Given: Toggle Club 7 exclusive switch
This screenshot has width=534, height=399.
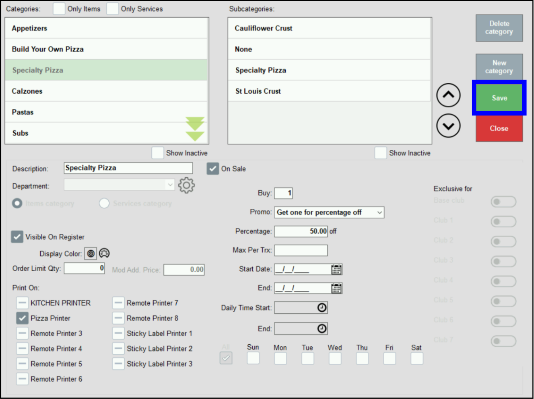Looking at the screenshot, I should (503, 341).
